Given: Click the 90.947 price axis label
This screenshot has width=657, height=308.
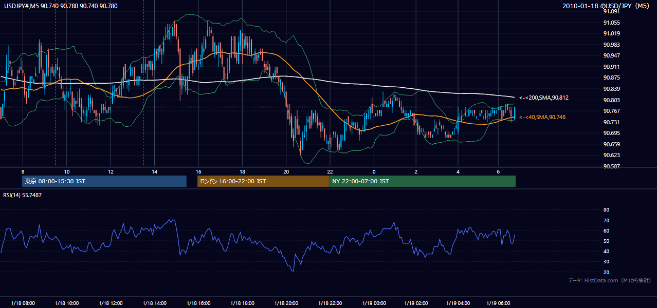Looking at the screenshot, I should (611, 55).
